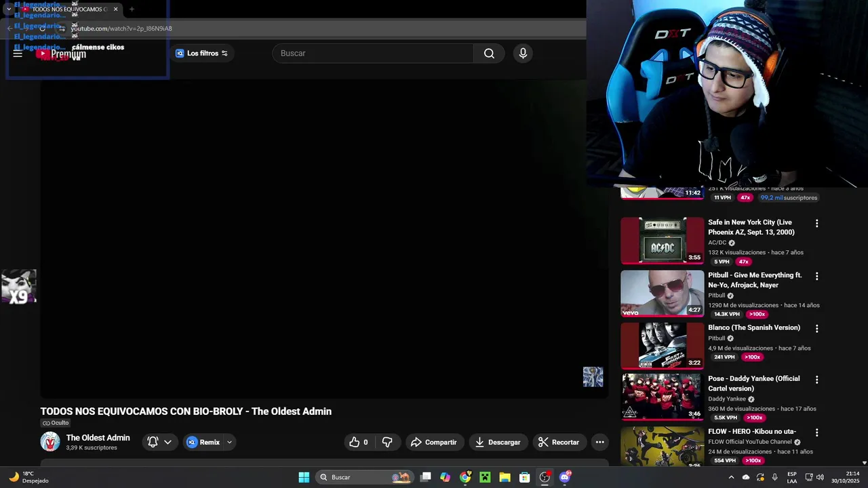The width and height of the screenshot is (868, 488).
Task: Reload the page with the refresh icon
Action: 43,28
